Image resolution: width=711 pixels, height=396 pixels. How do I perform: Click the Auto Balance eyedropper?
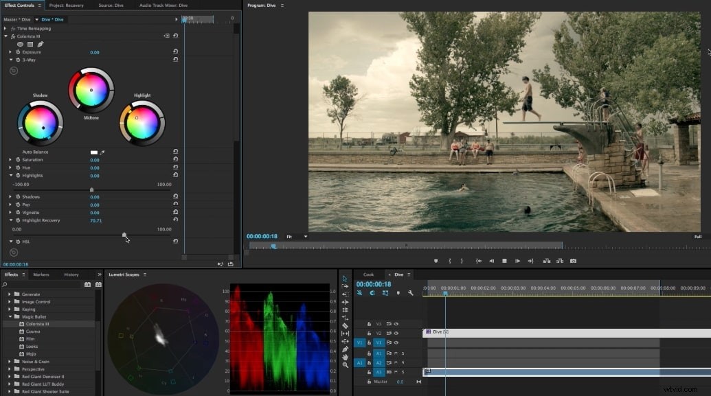[102, 152]
